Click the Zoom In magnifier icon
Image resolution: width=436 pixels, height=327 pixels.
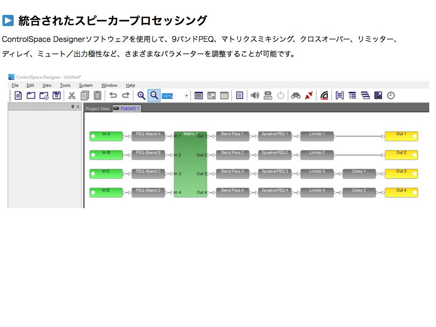click(x=141, y=95)
